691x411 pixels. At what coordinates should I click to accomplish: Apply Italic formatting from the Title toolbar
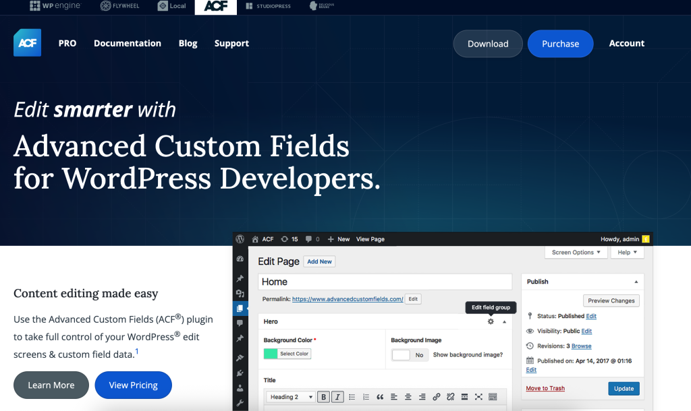[x=337, y=397]
